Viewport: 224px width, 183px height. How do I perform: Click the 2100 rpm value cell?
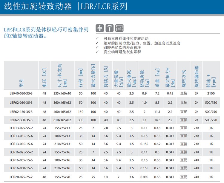pos(211,94)
